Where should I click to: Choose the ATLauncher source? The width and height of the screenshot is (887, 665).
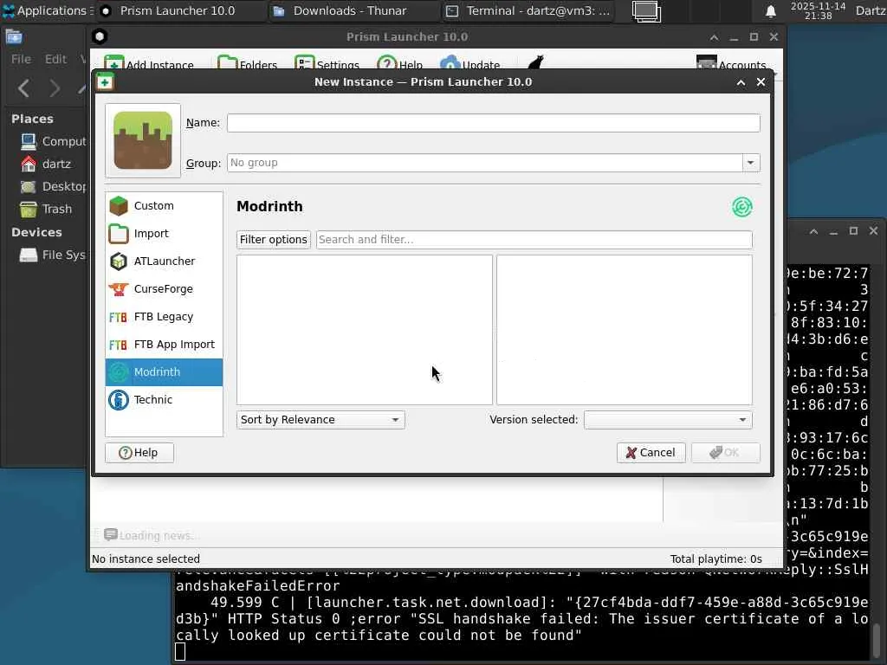click(x=164, y=261)
